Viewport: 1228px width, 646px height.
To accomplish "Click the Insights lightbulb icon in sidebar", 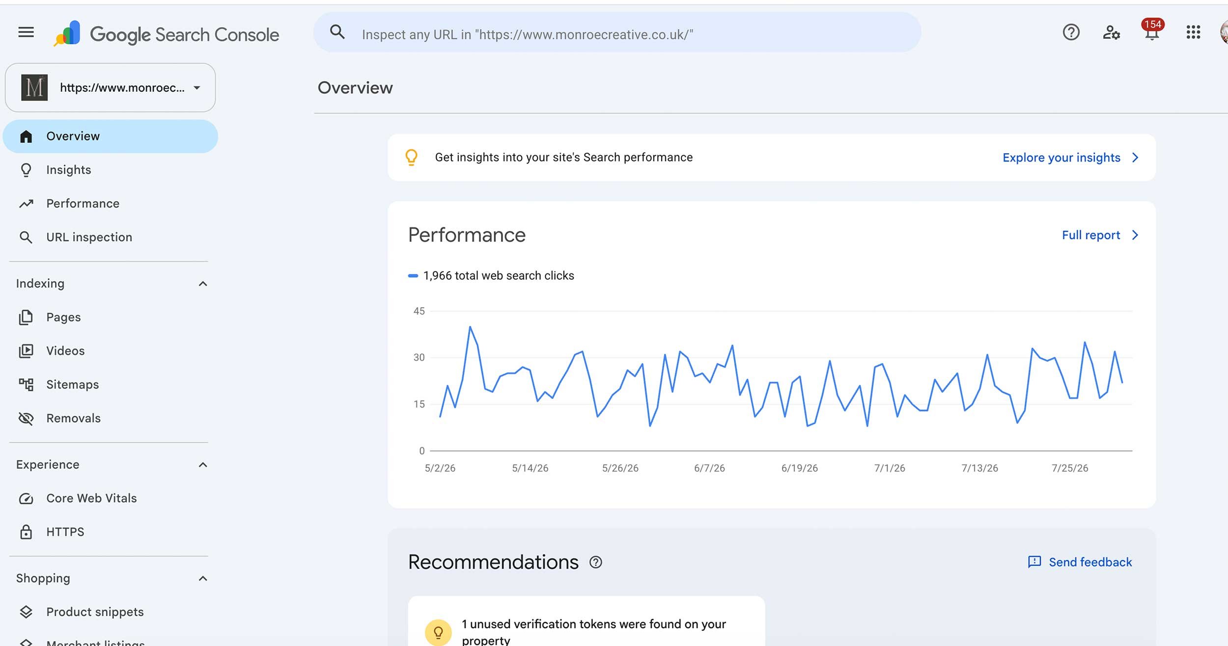I will 26,170.
